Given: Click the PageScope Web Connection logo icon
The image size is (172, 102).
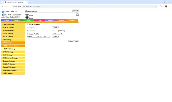Looking at the screenshot, I should [3, 15].
